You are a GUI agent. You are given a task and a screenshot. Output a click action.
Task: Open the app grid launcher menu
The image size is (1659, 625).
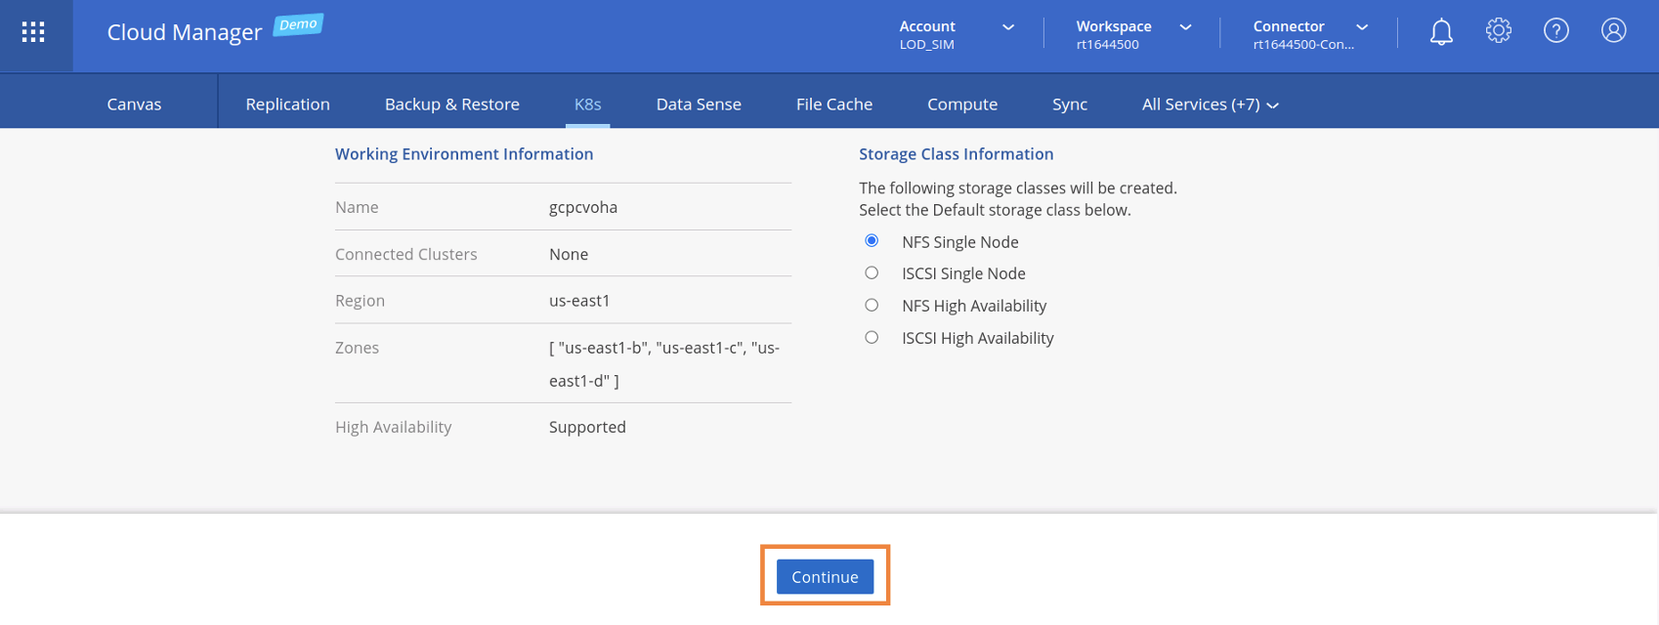(x=33, y=32)
